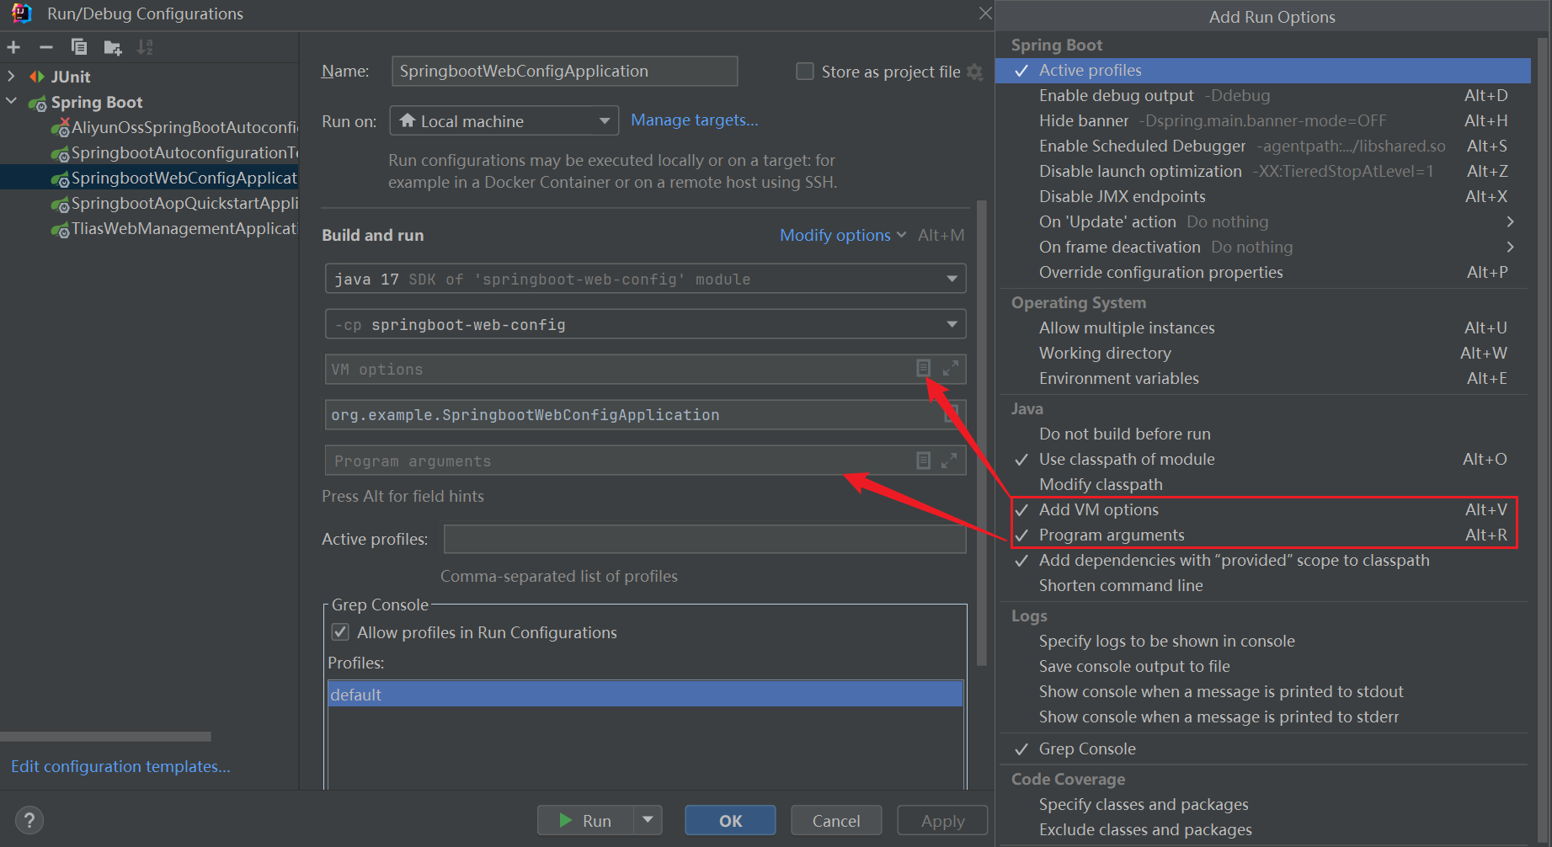This screenshot has width=1552, height=847.
Task: Open the Store as project file settings gear
Action: pyautogui.click(x=975, y=72)
